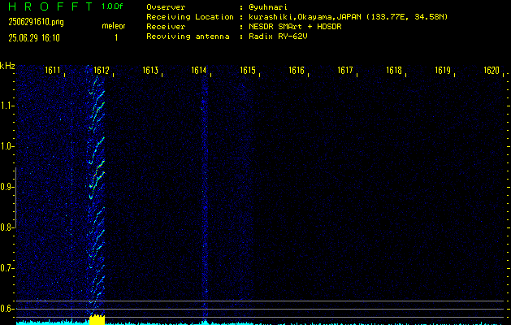Click the meteor count value 1
This screenshot has width=511, height=325.
pos(116,38)
